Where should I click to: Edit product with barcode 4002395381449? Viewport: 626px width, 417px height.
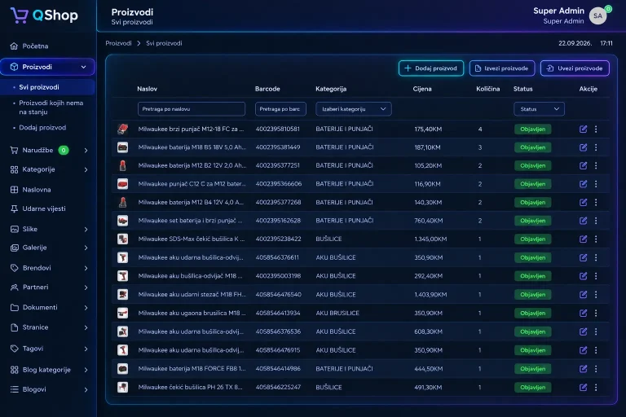tap(583, 147)
